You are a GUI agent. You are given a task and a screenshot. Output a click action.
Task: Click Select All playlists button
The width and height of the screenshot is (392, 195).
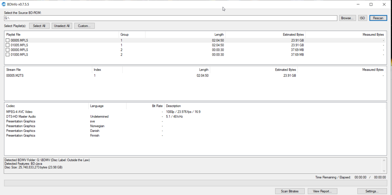coord(39,26)
